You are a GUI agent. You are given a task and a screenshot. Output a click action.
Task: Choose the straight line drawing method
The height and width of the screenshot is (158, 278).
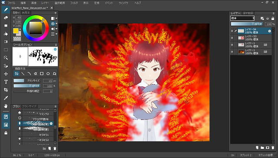pyautogui.click(x=23, y=73)
